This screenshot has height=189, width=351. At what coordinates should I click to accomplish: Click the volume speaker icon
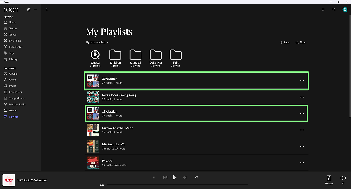pyautogui.click(x=343, y=178)
